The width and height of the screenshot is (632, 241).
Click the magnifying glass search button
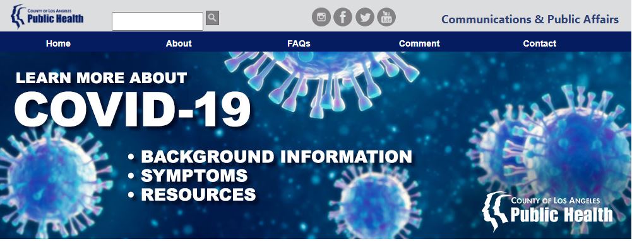tap(212, 18)
